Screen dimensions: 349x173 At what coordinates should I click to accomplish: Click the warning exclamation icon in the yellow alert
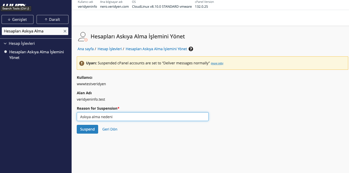pos(82,63)
